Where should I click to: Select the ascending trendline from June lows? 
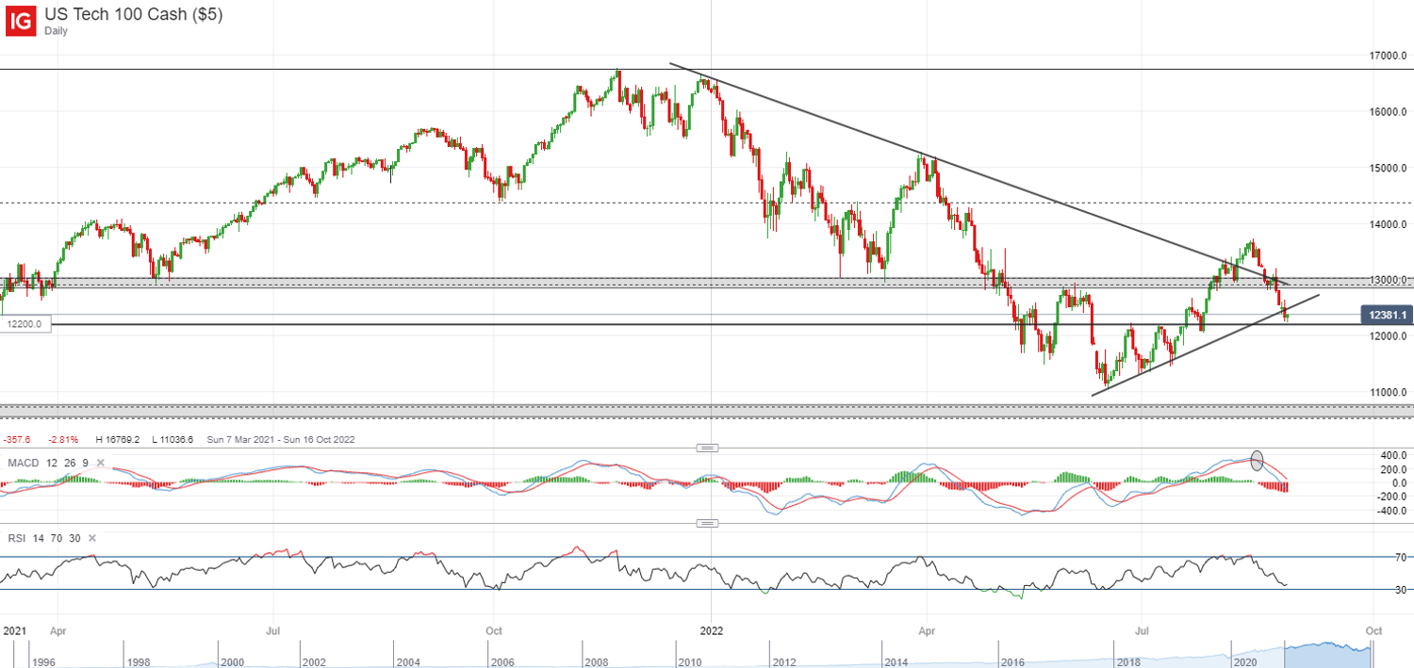1207,346
